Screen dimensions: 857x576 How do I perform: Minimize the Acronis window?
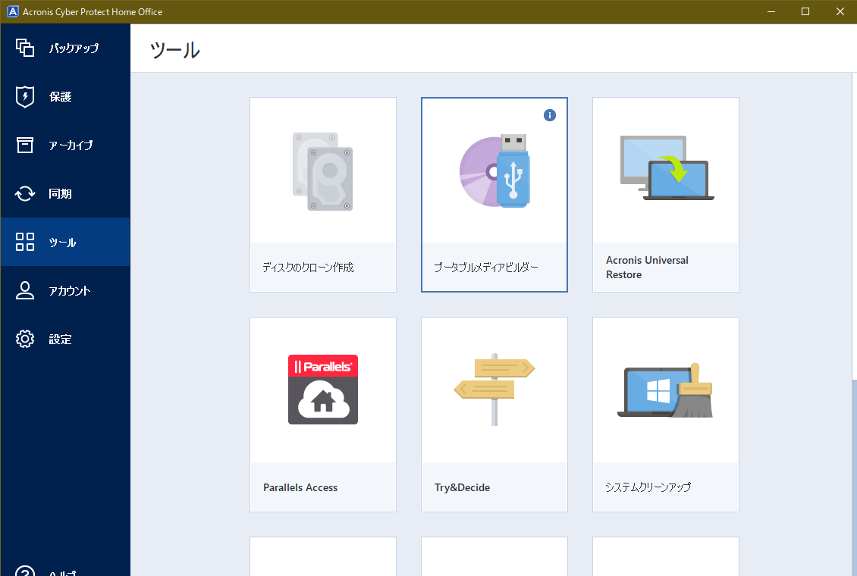771,11
